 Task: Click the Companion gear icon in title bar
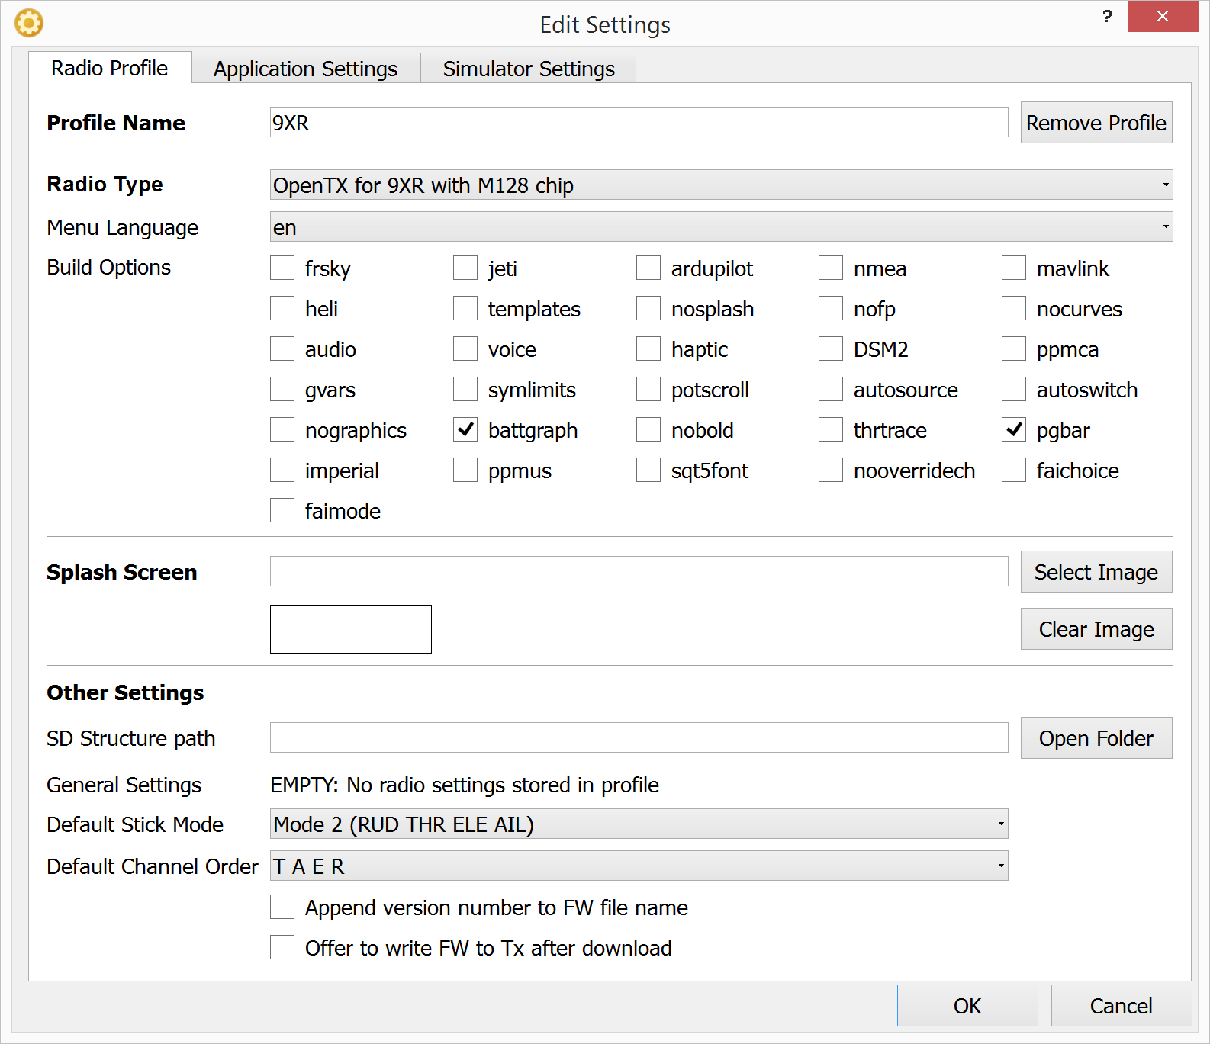point(29,23)
